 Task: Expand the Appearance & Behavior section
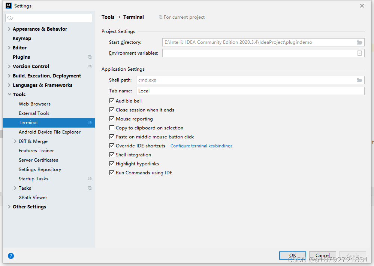coord(9,29)
